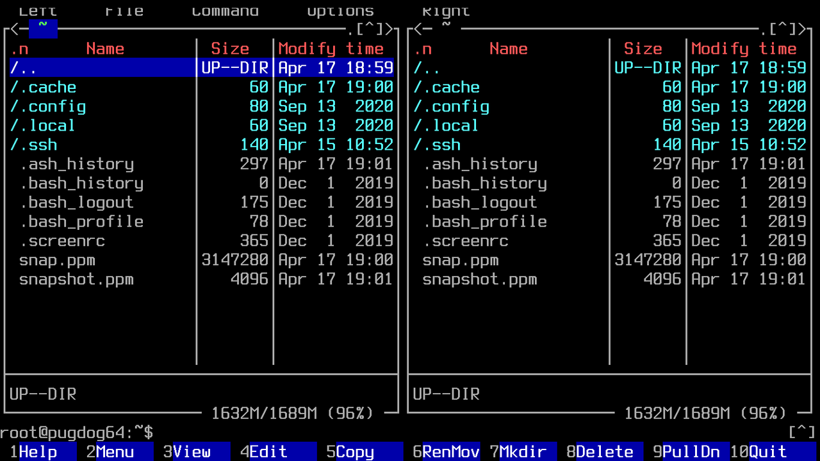The width and height of the screenshot is (820, 461).
Task: Select /.ssh directory in left panel
Action: (x=201, y=144)
